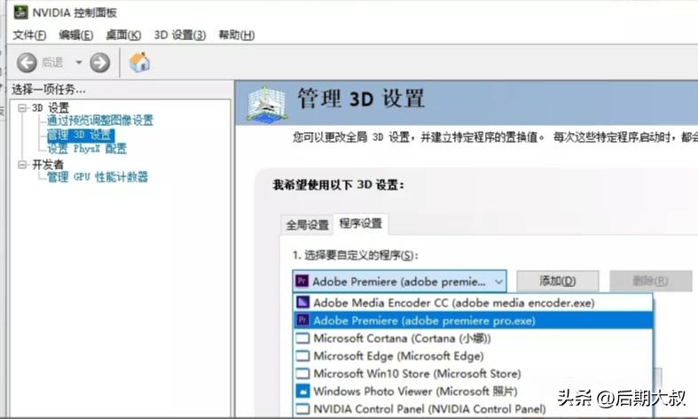Click the Premiere Pr icon in dropdown list
698x419 pixels.
click(302, 321)
